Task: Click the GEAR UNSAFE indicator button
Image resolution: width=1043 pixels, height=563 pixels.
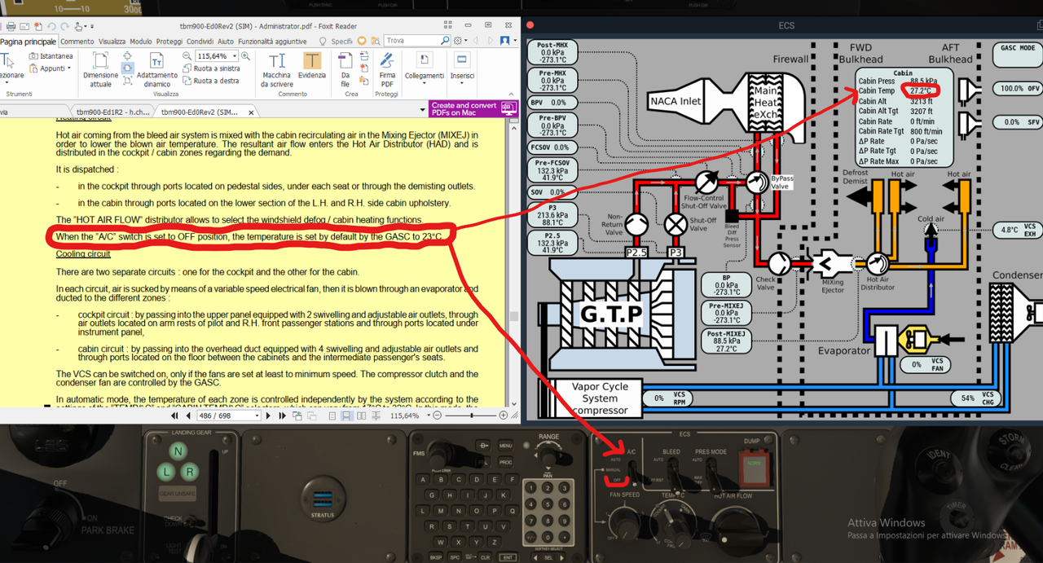Action: coord(178,494)
